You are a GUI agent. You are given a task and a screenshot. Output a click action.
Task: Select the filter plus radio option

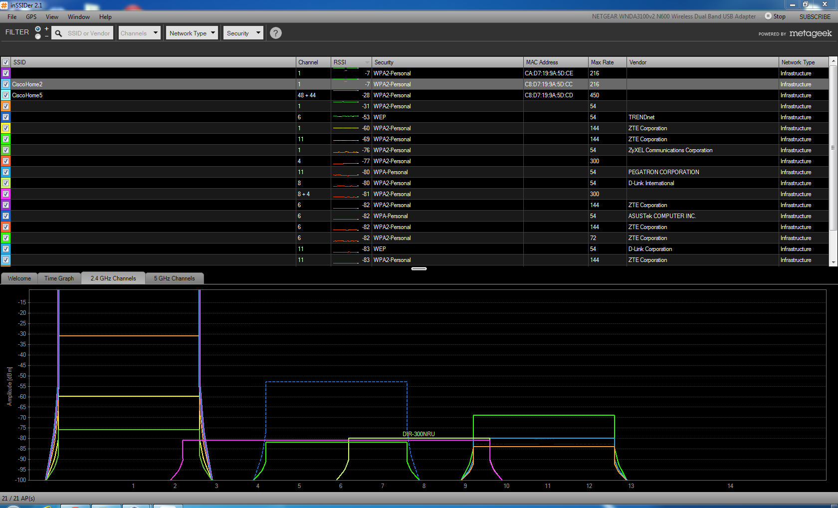(38, 29)
